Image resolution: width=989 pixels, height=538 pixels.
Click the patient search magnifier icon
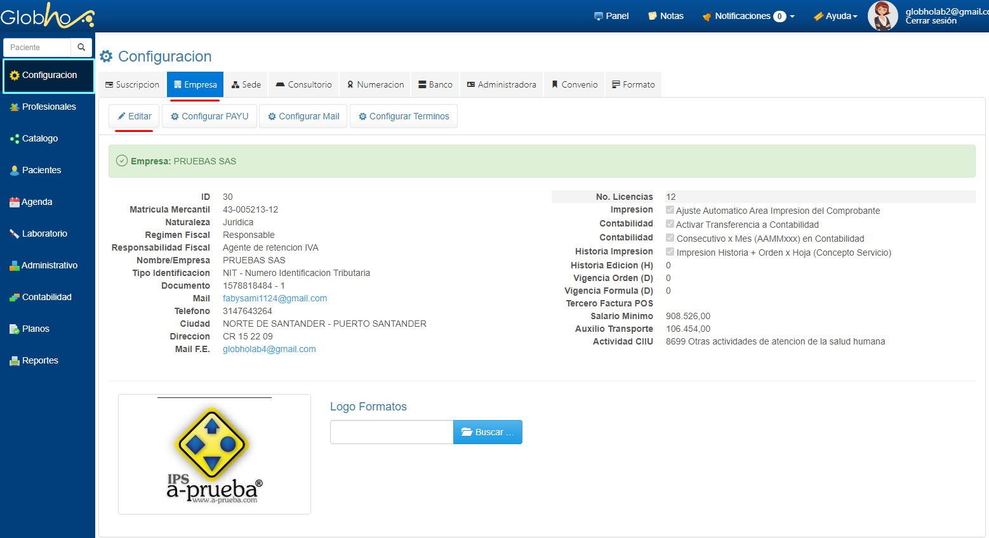[x=81, y=48]
